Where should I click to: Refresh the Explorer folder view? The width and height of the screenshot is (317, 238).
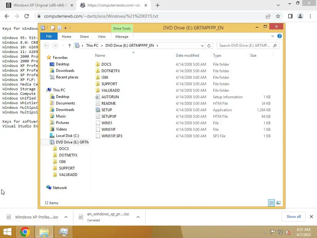[x=209, y=46]
